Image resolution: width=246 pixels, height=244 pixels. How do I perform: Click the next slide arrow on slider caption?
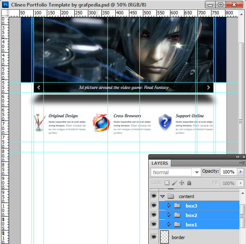(208, 87)
